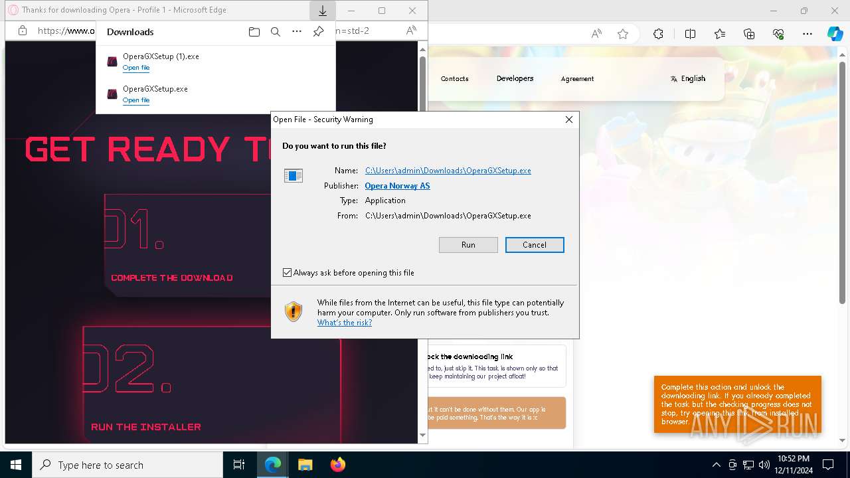Image resolution: width=850 pixels, height=478 pixels.
Task: Click scroll down arrow in Opera page
Action: 422,436
